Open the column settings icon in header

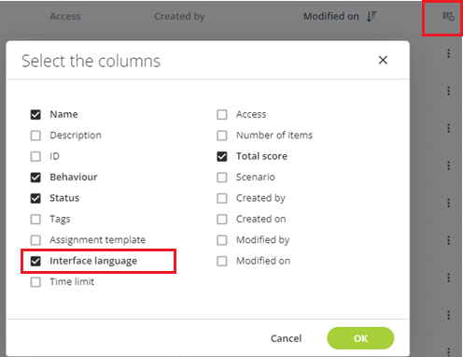448,16
